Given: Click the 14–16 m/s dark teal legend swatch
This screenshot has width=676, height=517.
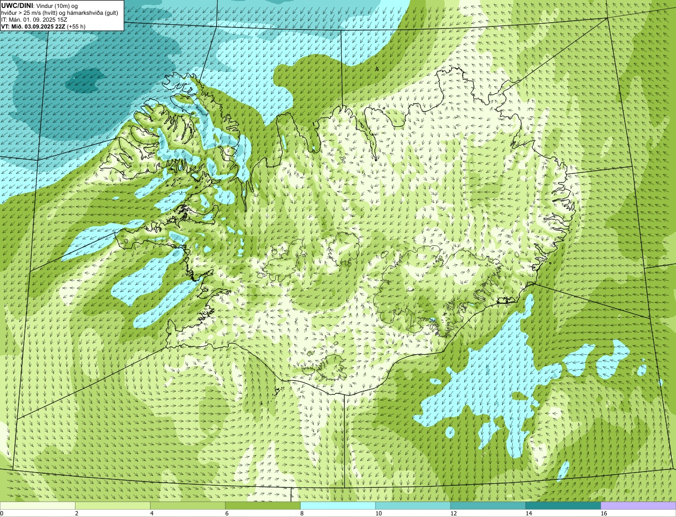Looking at the screenshot, I should tap(563, 506).
